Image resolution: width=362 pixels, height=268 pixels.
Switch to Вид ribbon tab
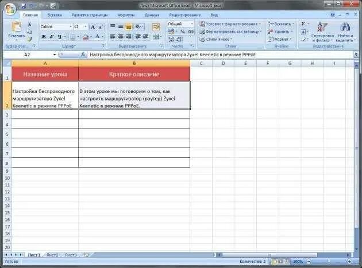click(x=214, y=15)
